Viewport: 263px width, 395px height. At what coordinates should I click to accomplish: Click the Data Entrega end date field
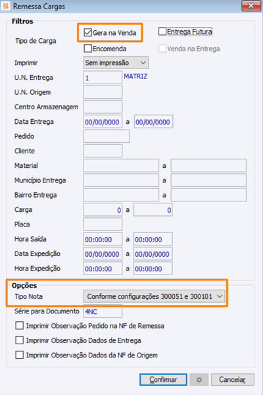click(153, 122)
